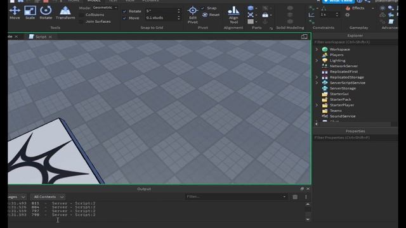Click the Rotate increment value field
The width and height of the screenshot is (406, 228).
pyautogui.click(x=160, y=11)
